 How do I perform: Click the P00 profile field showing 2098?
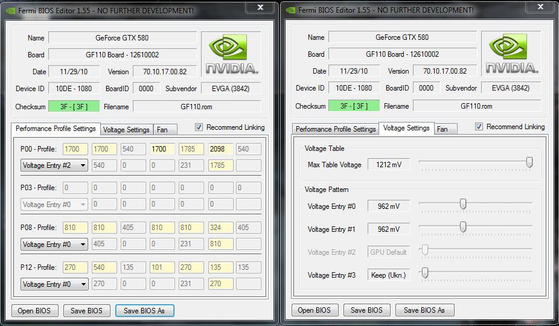click(x=221, y=149)
